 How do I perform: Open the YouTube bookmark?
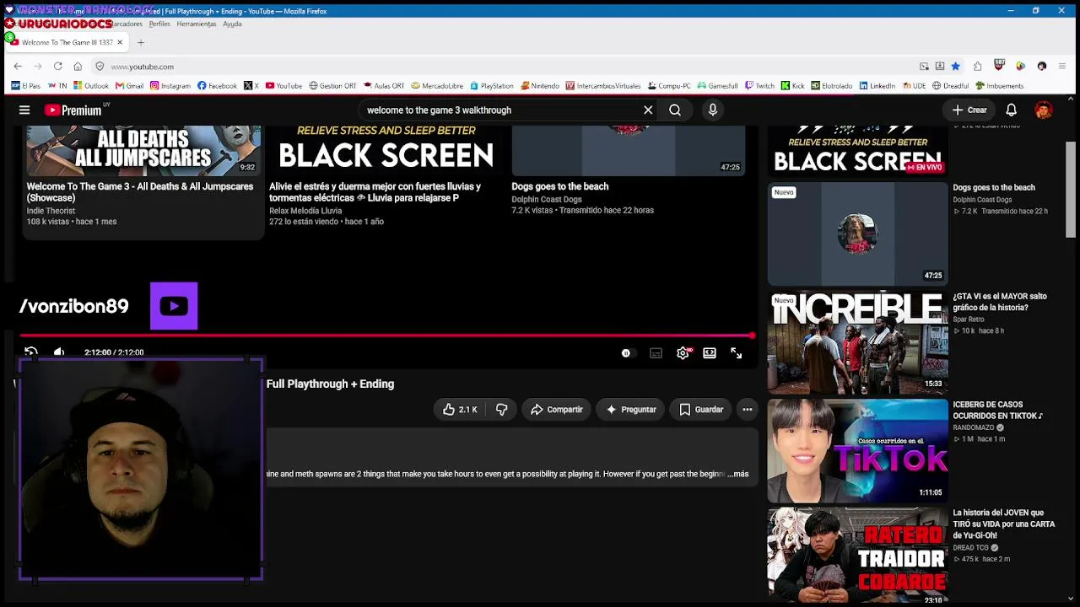(x=283, y=86)
